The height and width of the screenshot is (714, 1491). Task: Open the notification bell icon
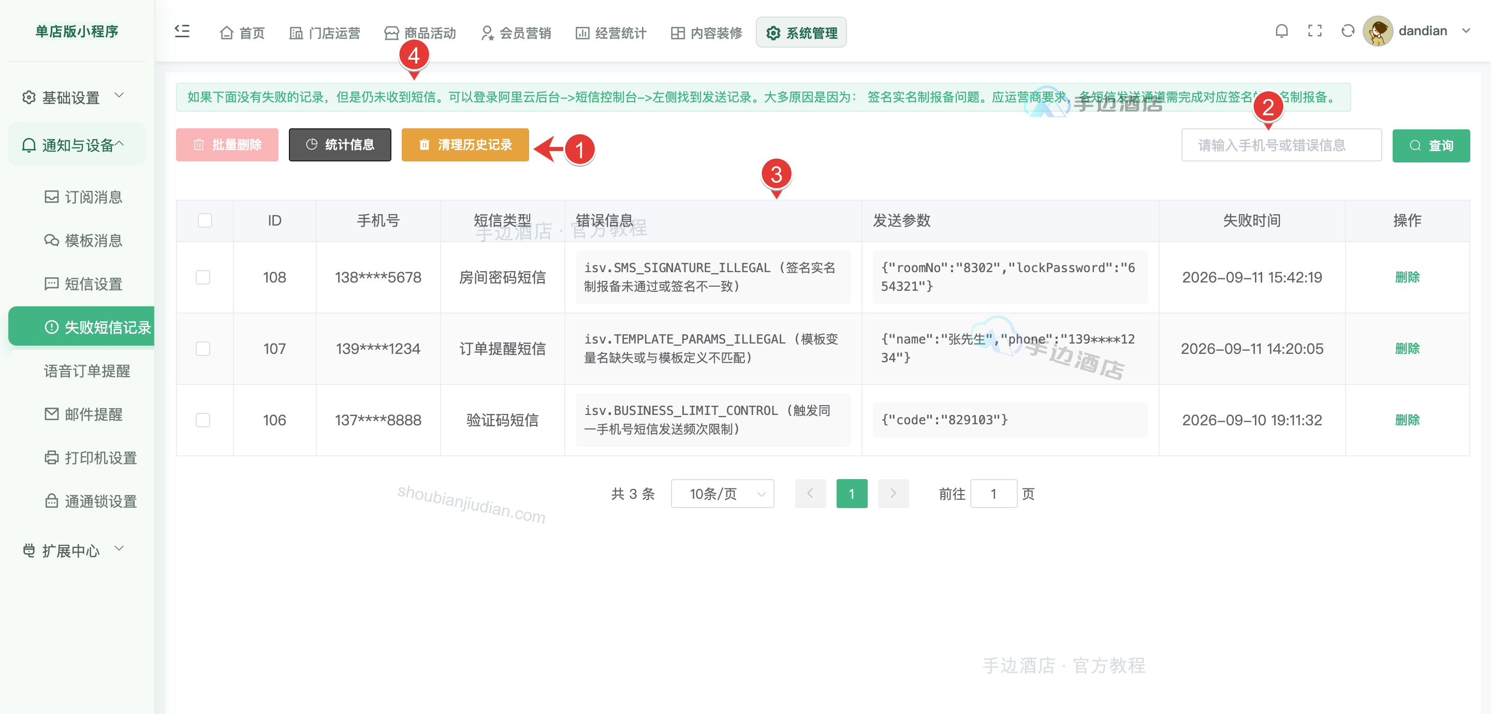(x=1281, y=31)
